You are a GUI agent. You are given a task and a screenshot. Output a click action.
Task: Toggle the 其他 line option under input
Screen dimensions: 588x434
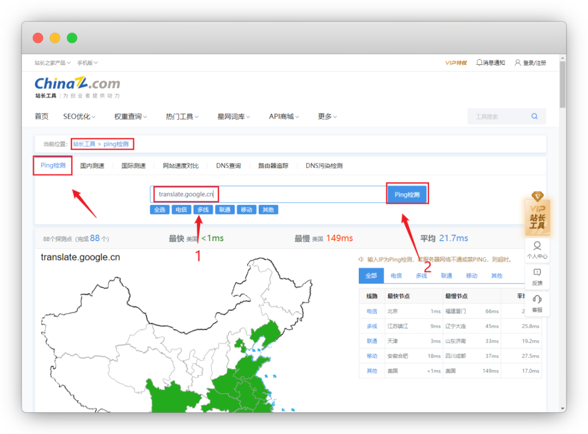coord(268,210)
